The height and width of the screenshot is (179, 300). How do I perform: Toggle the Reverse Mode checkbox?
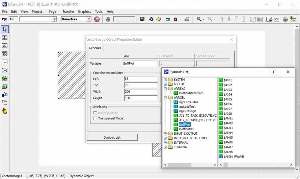95,113
